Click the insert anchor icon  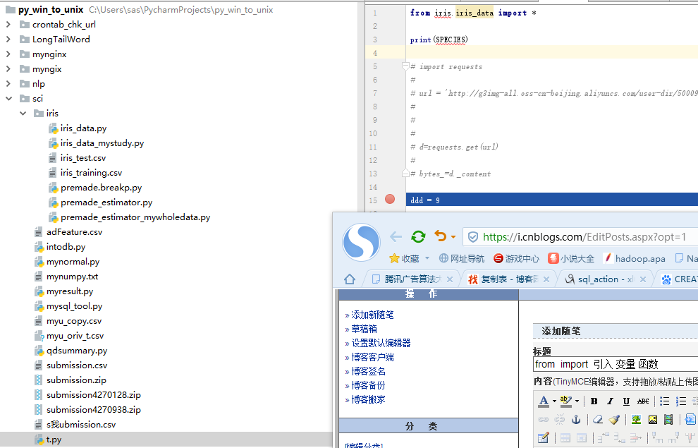(x=576, y=420)
